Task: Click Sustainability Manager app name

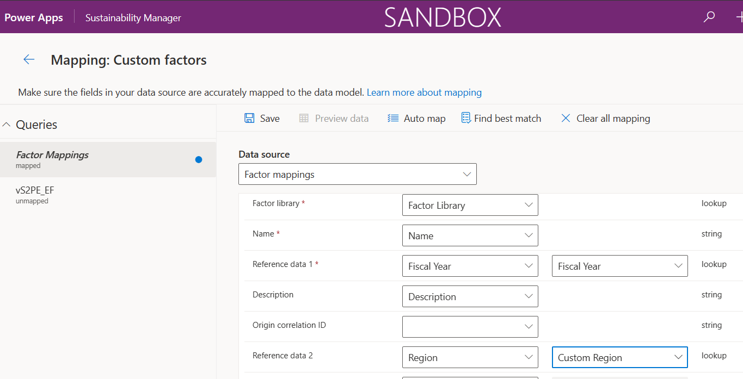Action: point(133,18)
